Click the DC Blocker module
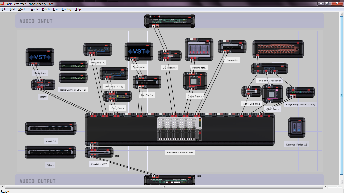Image resolution: width=344 pixels, height=193 pixels. tap(170, 56)
